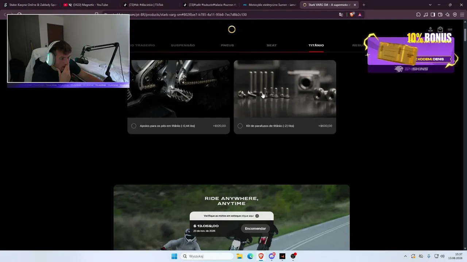Open File Explorer from the taskbar
The height and width of the screenshot is (262, 467).
click(239, 256)
